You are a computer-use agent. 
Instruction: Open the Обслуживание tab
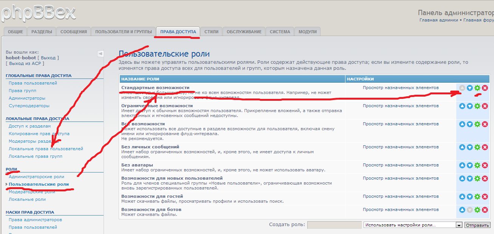coord(244,32)
